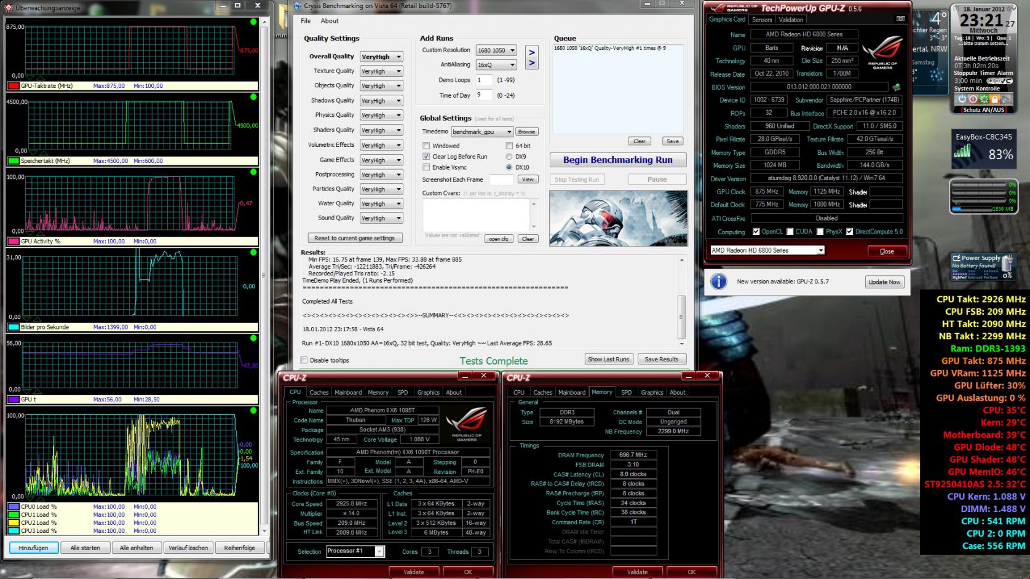Select the DX10 radio button
Image resolution: width=1030 pixels, height=579 pixels.
click(509, 167)
